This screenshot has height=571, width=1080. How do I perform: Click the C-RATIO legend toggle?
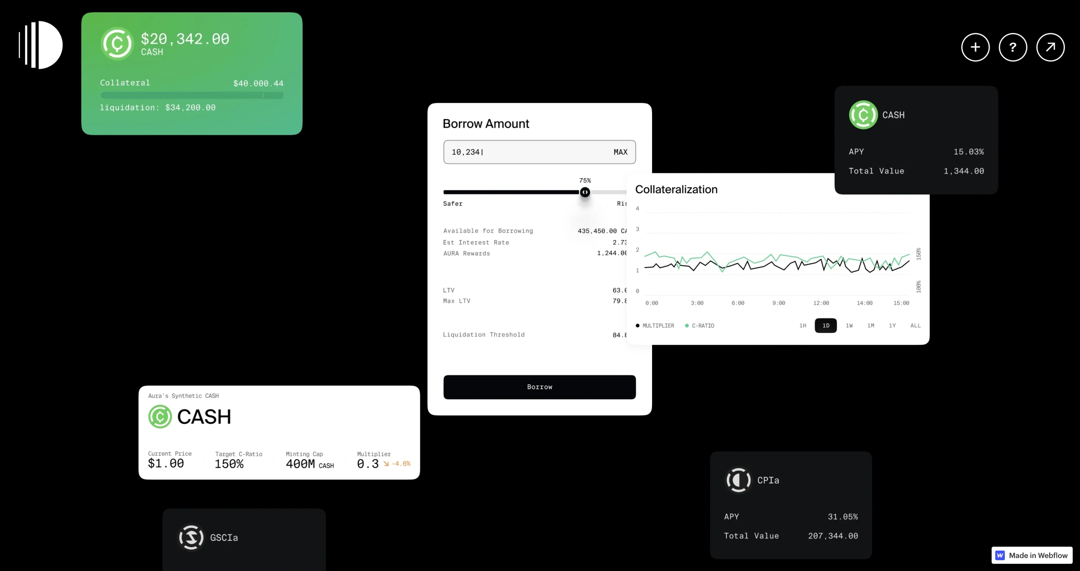coord(699,325)
